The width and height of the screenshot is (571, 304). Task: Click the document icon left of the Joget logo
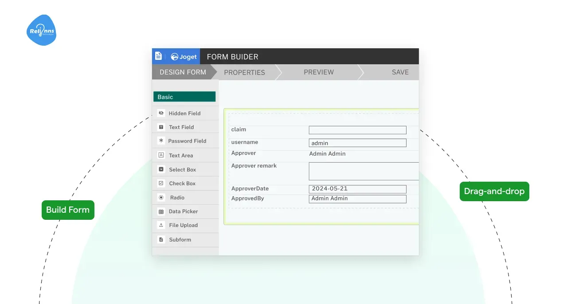[158, 56]
